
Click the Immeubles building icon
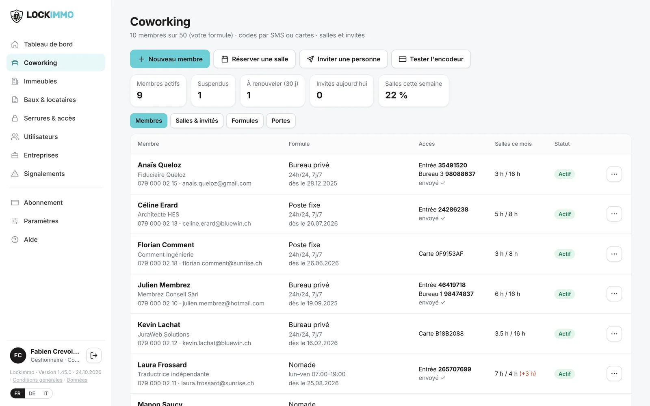click(15, 81)
